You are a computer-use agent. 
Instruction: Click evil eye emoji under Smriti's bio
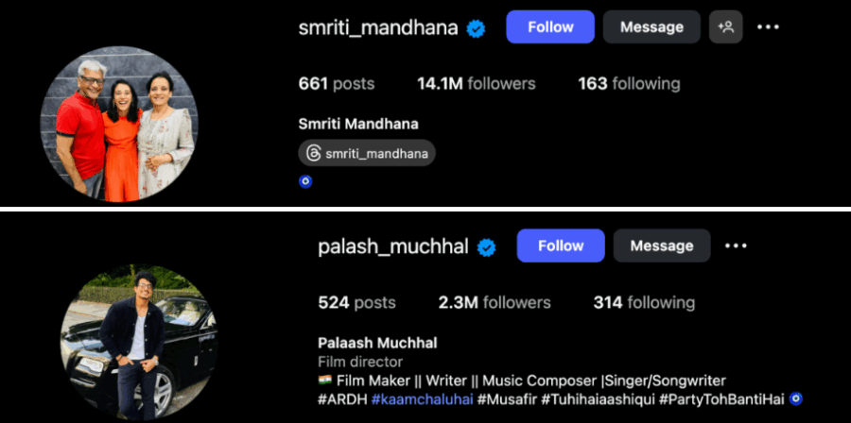[305, 182]
